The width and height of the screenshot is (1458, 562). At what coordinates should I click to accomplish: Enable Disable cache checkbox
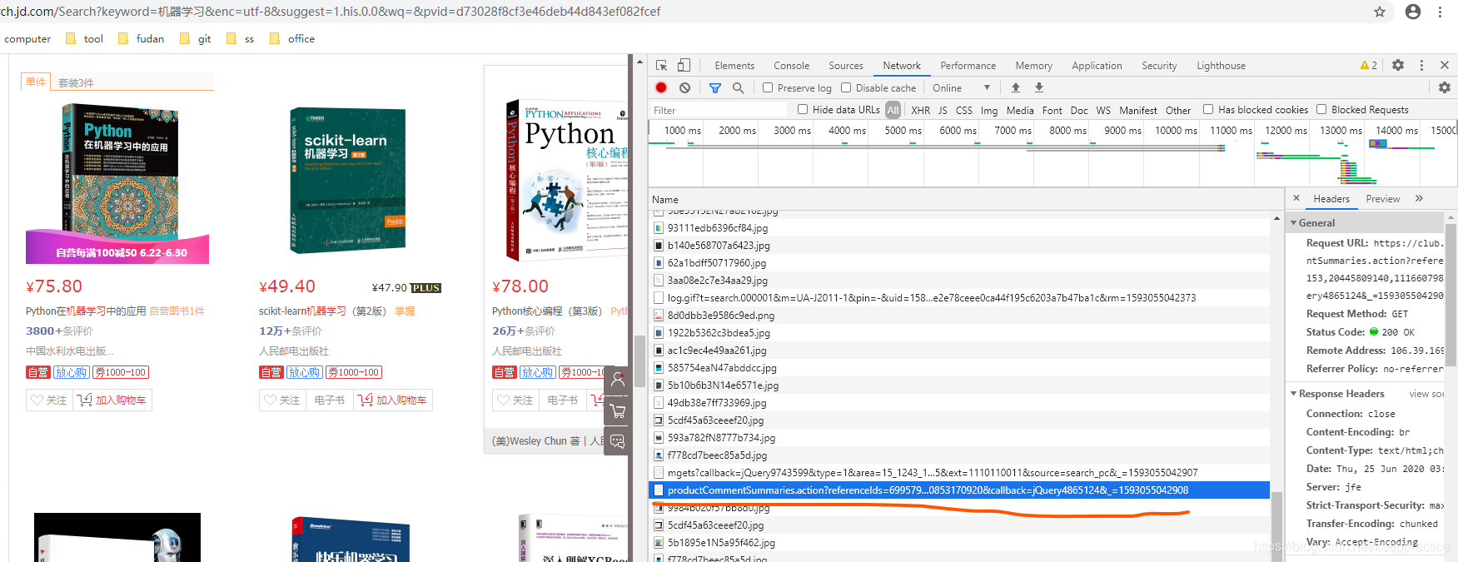[x=846, y=87]
